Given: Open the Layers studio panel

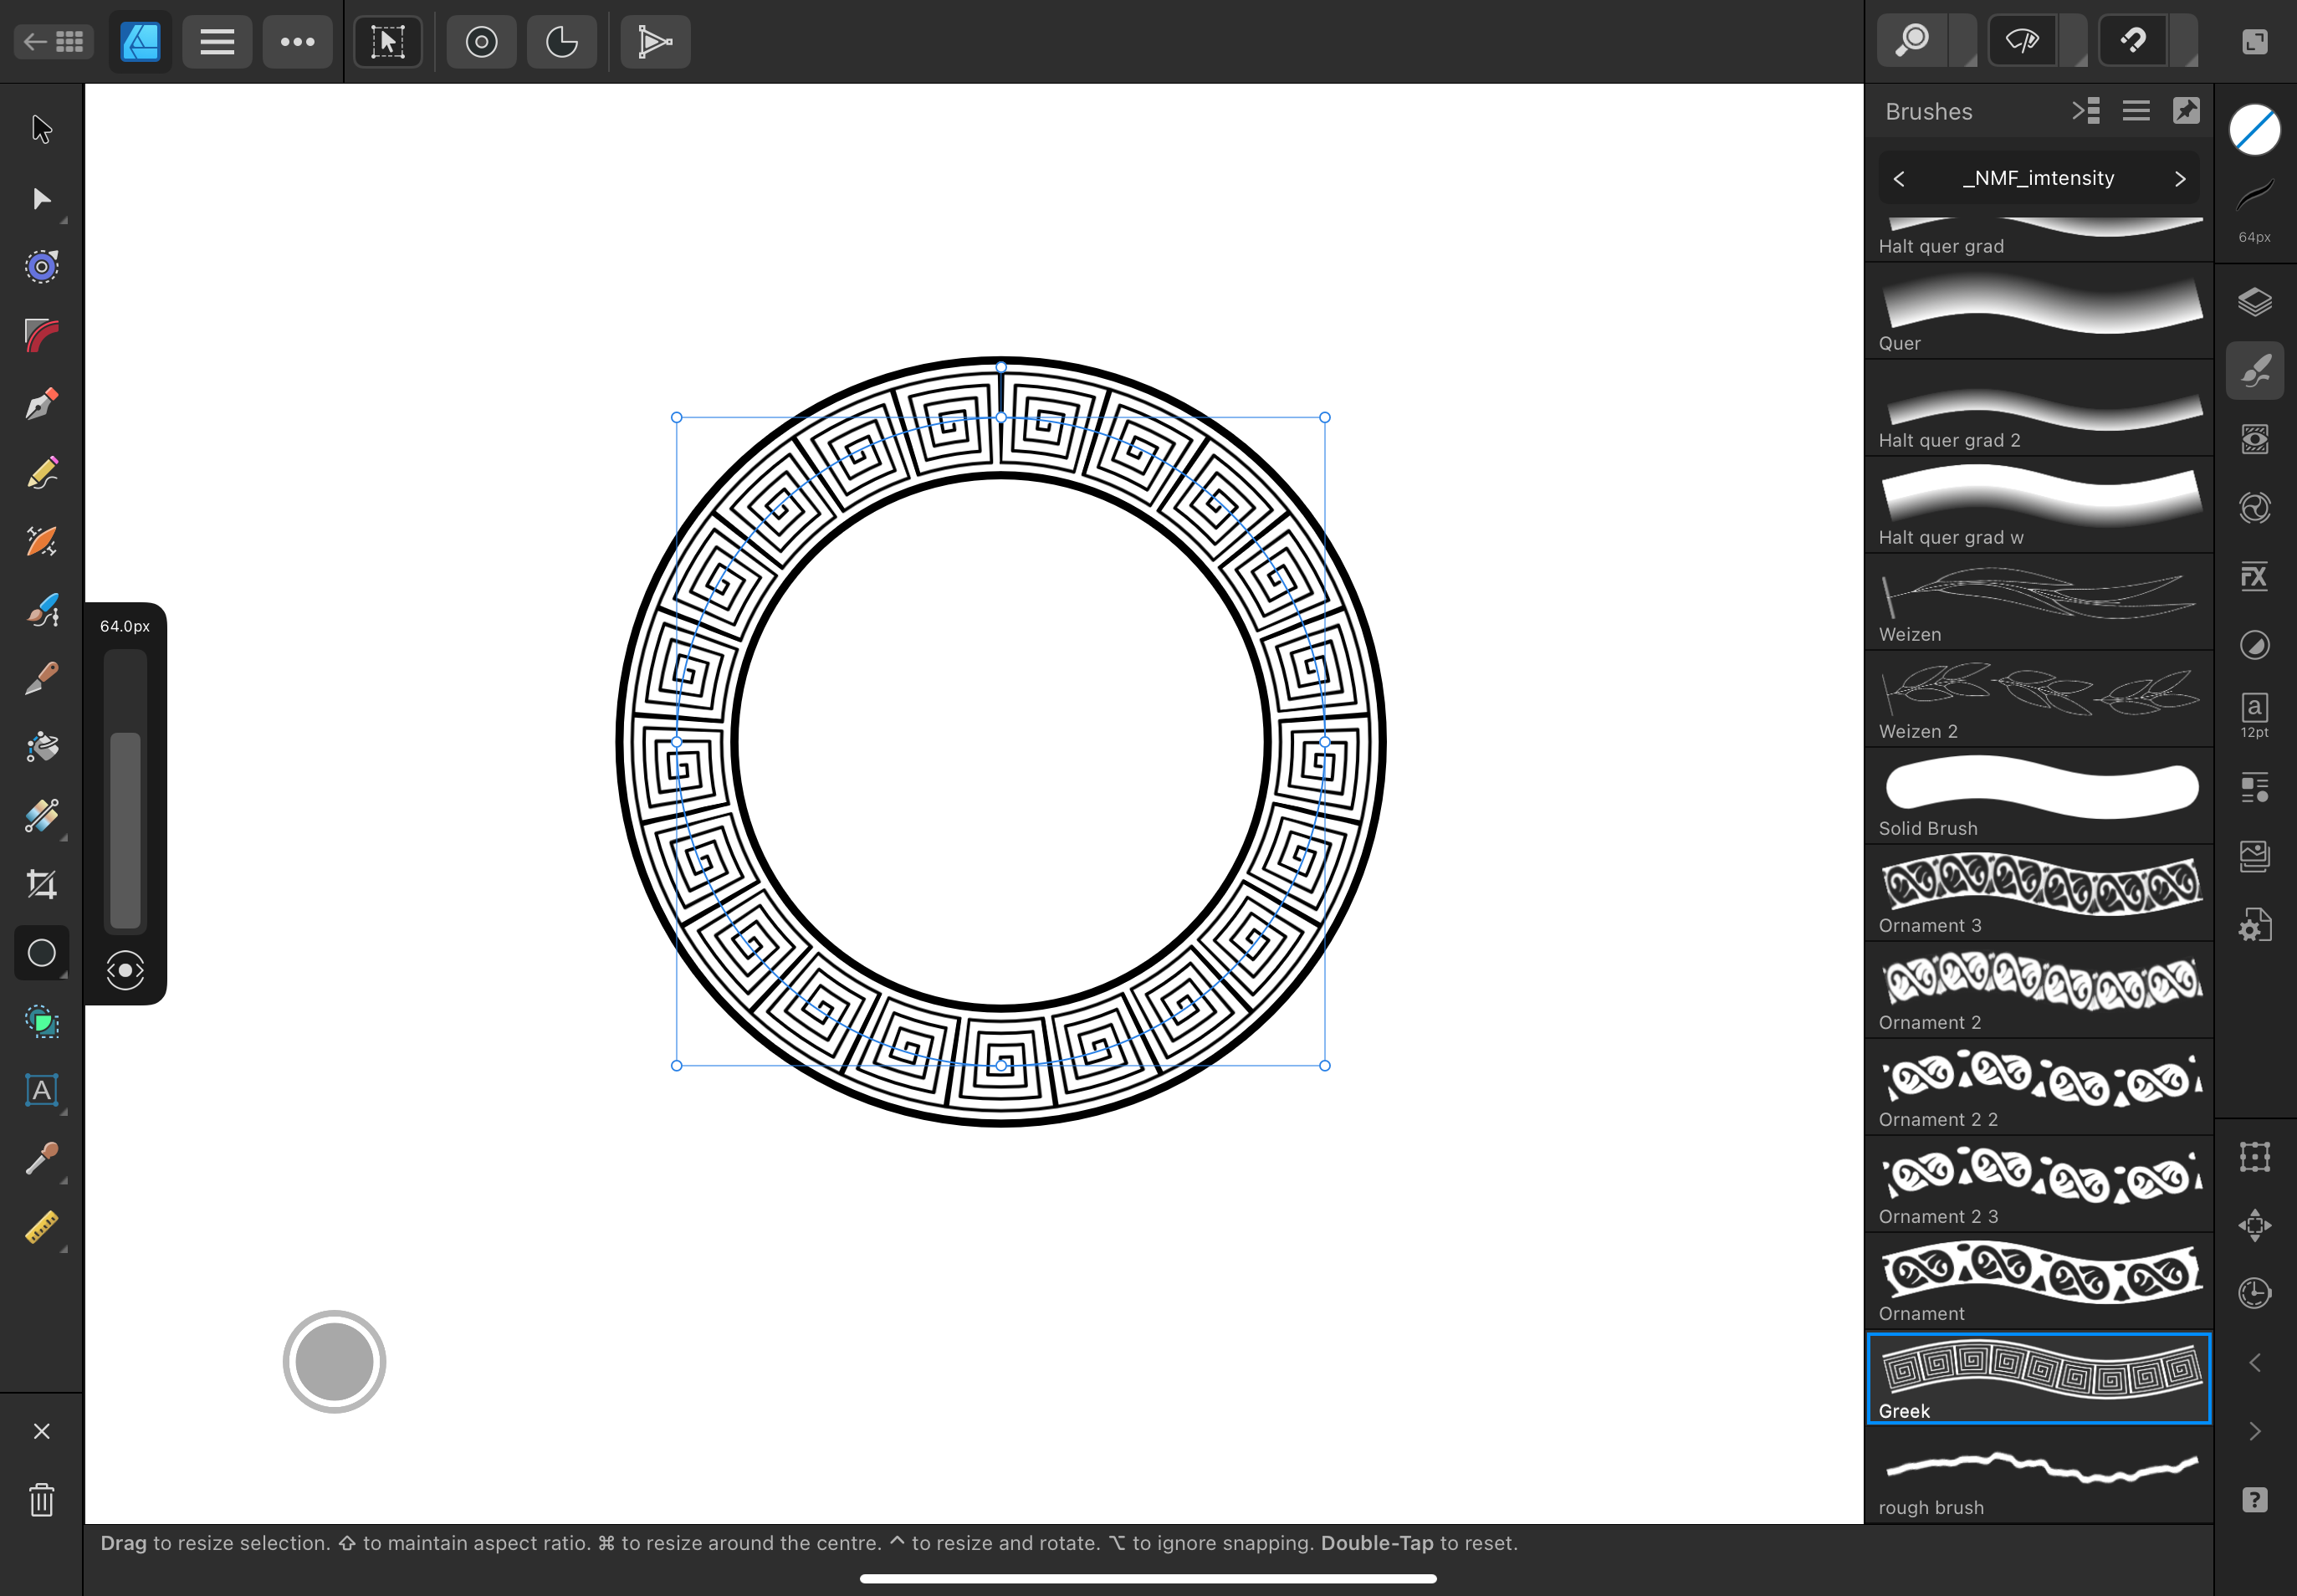Looking at the screenshot, I should pos(2254,302).
